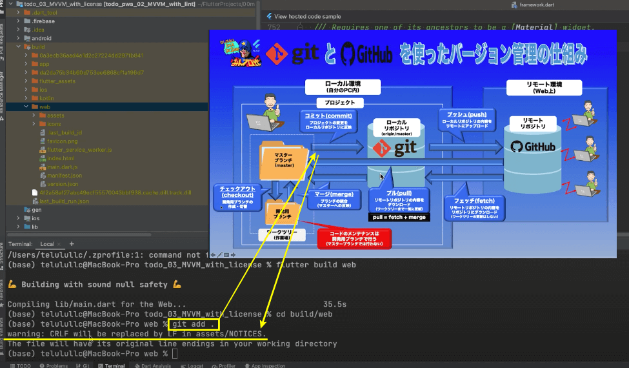Select the pen tool in slide overlay
Viewport: 629px width, 368px height.
(220, 255)
